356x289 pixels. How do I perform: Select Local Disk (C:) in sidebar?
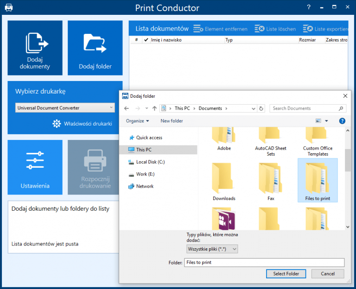[150, 162]
